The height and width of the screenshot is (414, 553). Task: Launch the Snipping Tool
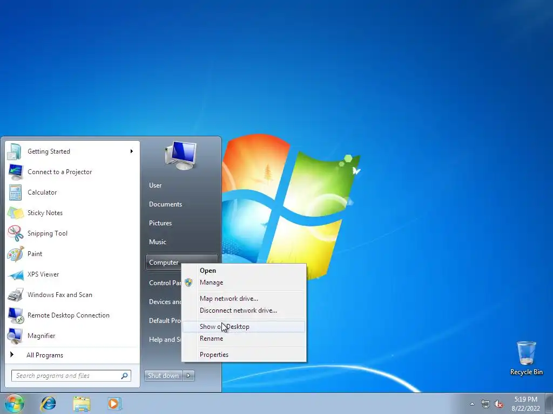[72, 233]
